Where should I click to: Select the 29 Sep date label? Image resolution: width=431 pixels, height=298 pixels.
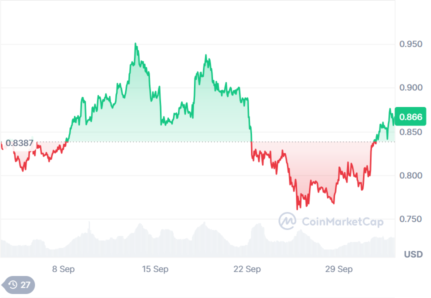[339, 269]
